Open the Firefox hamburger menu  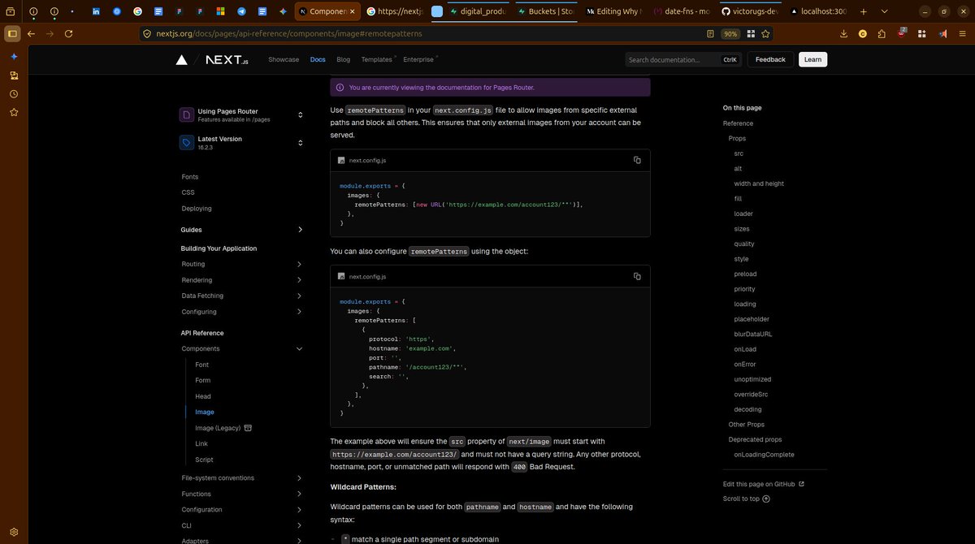click(x=962, y=34)
